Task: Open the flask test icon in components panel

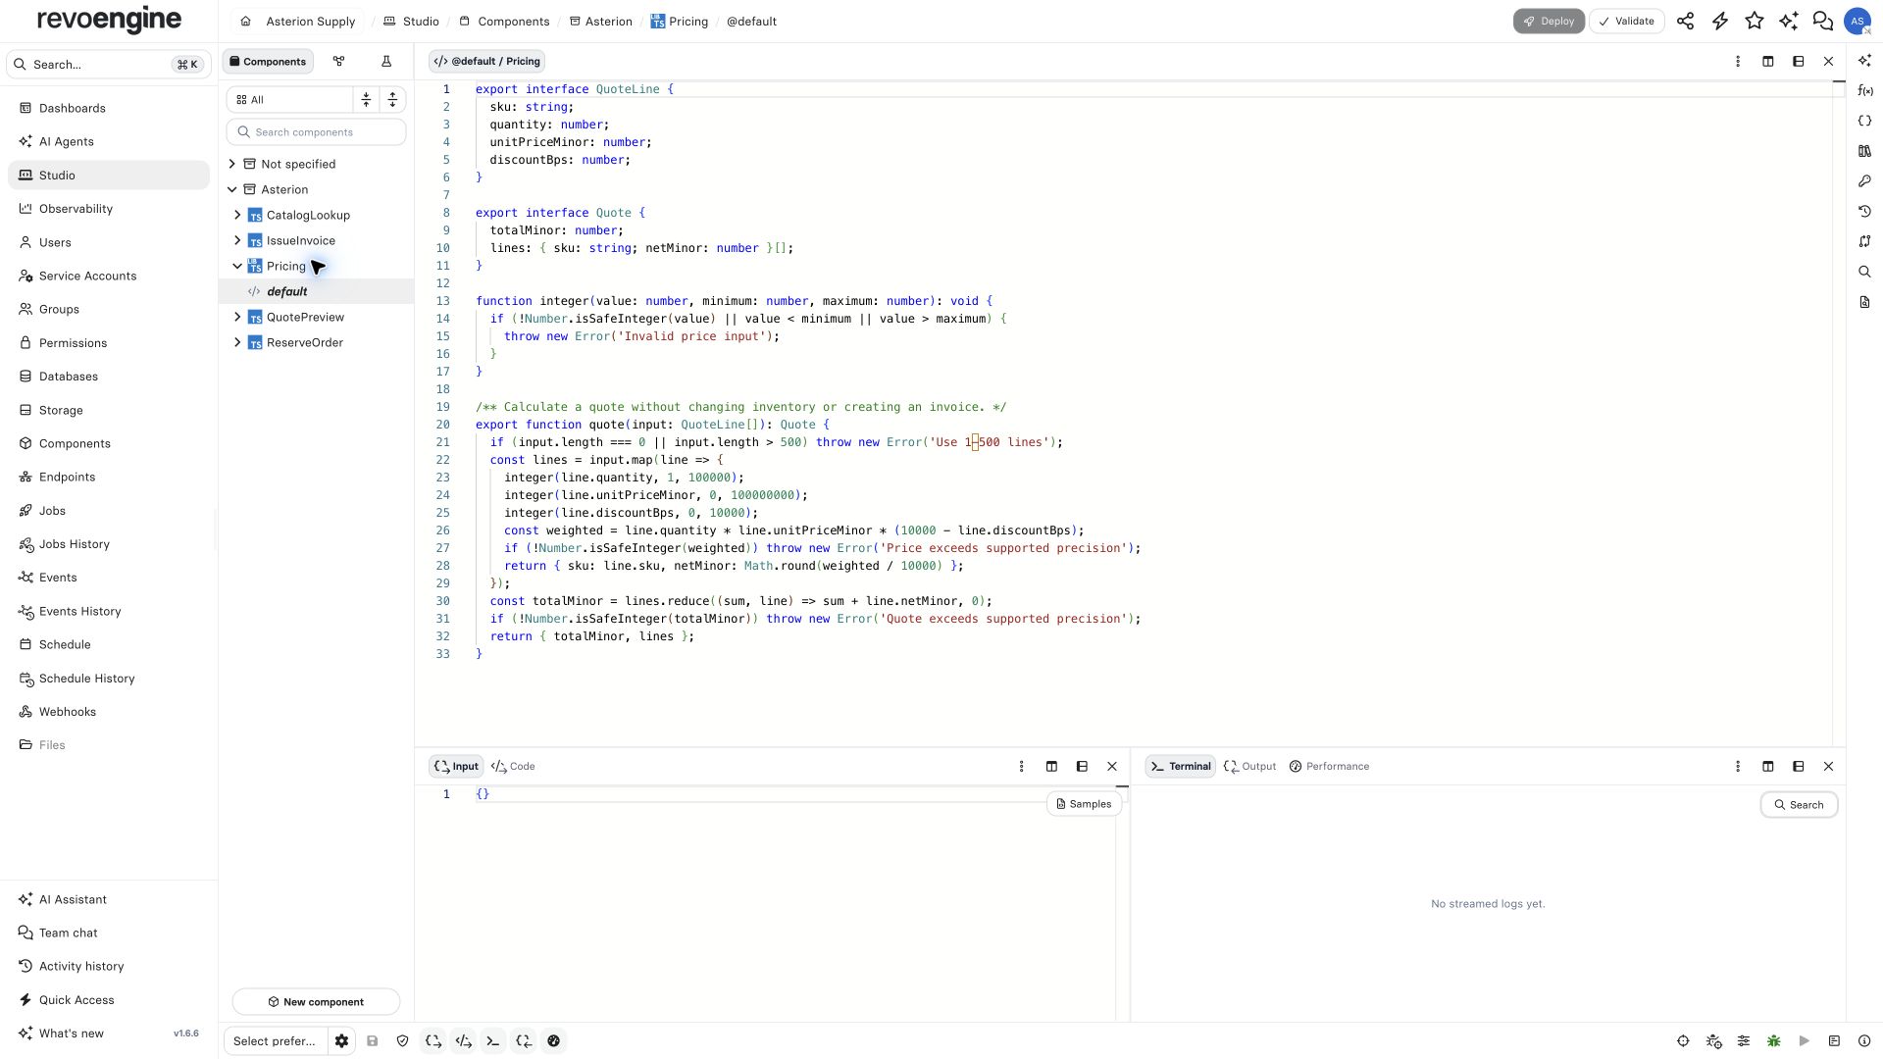Action: (386, 62)
